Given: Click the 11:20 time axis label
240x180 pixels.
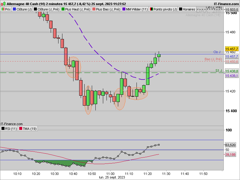Looking at the screenshot, I should tap(148, 174).
